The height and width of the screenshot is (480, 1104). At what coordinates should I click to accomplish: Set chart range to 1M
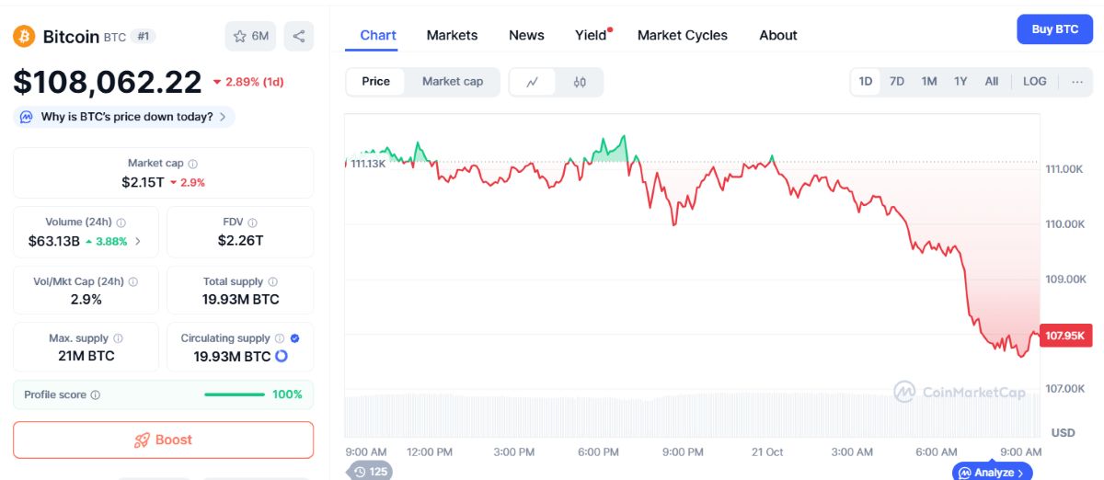[929, 81]
